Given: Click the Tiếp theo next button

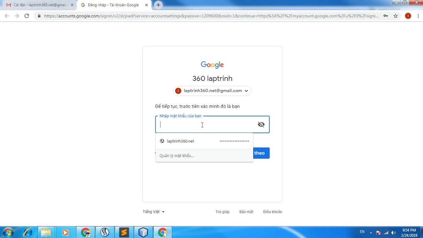Looking at the screenshot, I should [x=261, y=153].
